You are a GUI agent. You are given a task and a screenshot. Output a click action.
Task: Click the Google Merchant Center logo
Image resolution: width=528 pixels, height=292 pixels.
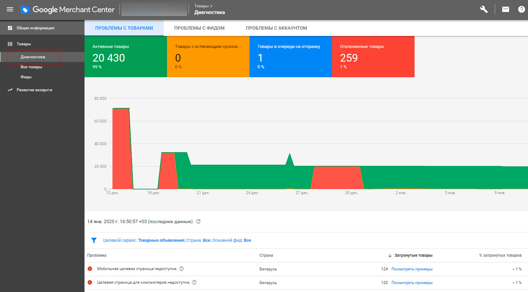pyautogui.click(x=68, y=10)
